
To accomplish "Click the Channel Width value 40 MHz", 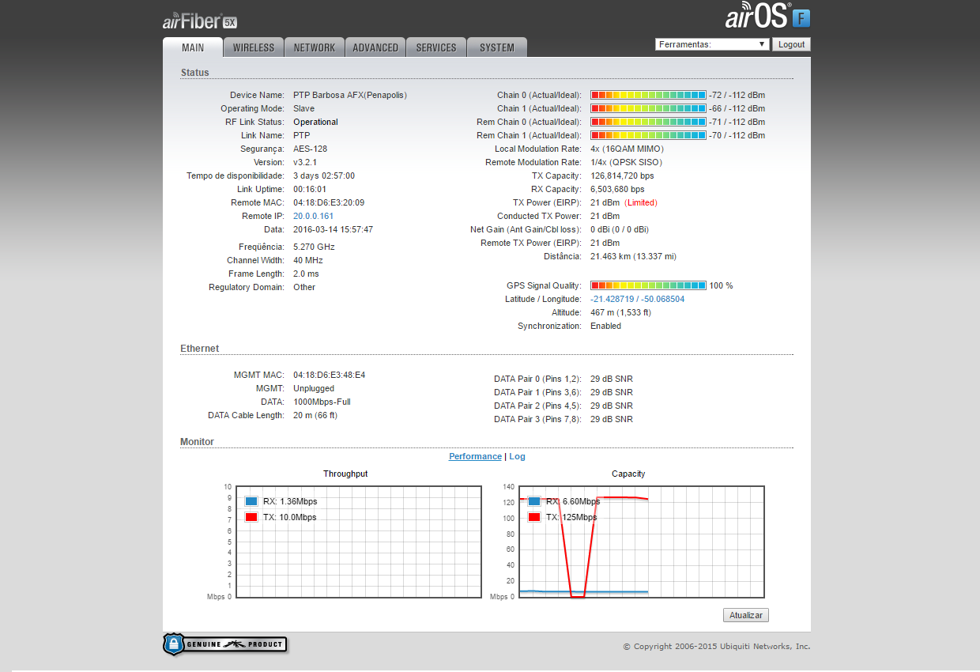I will click(308, 260).
